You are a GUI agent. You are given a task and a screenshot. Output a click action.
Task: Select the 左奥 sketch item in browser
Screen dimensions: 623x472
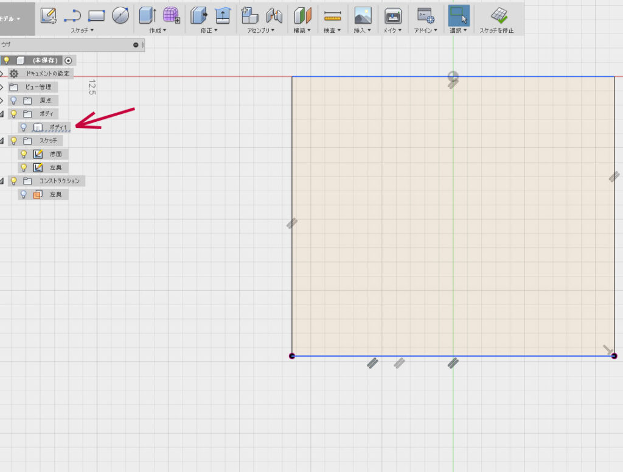[x=55, y=167]
